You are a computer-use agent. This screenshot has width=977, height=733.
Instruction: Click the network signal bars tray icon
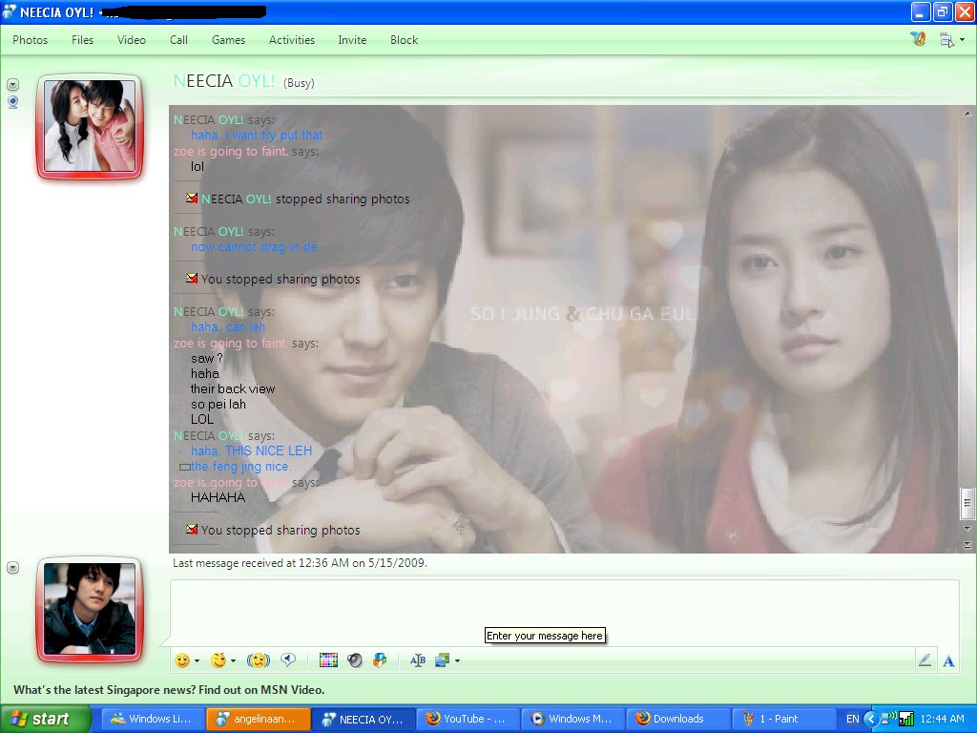[x=906, y=719]
